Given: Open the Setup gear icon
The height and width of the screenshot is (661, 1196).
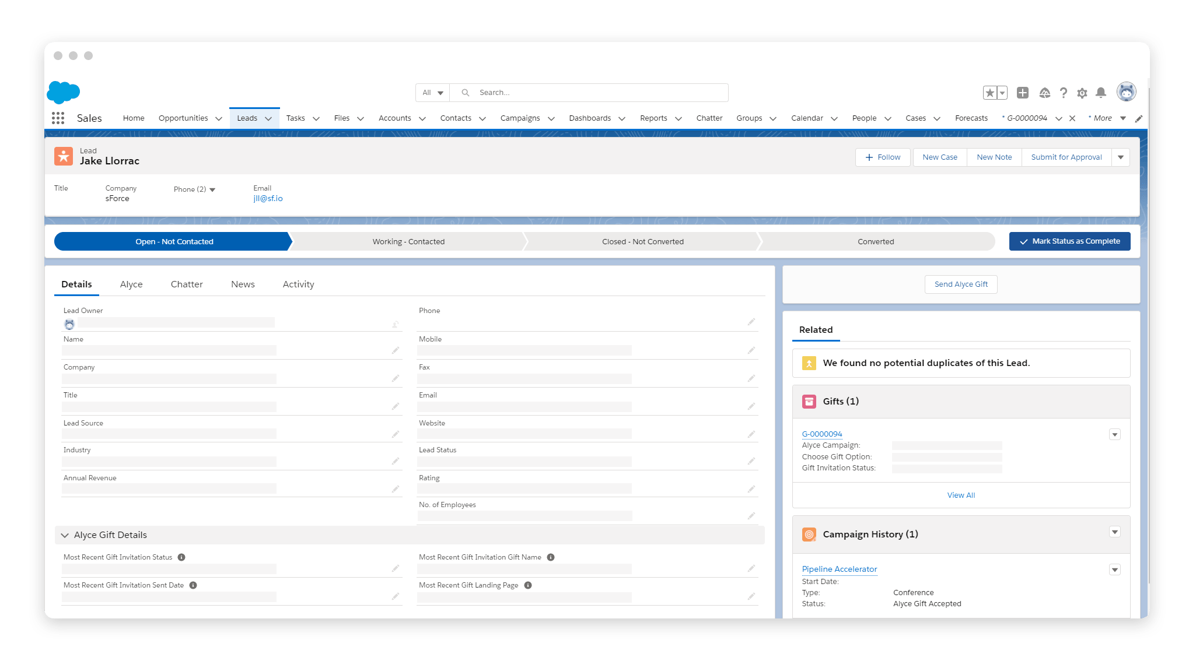Looking at the screenshot, I should click(1082, 93).
